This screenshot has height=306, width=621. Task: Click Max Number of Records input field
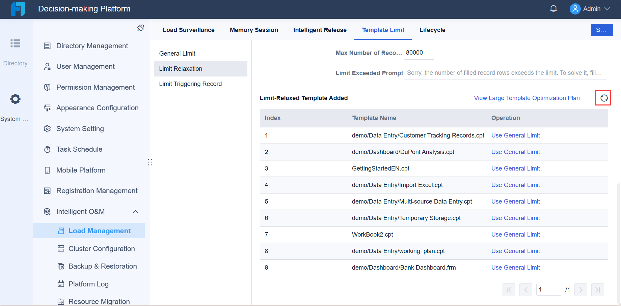(x=419, y=53)
